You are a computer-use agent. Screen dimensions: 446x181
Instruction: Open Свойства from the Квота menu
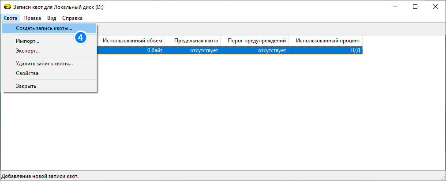[49, 73]
